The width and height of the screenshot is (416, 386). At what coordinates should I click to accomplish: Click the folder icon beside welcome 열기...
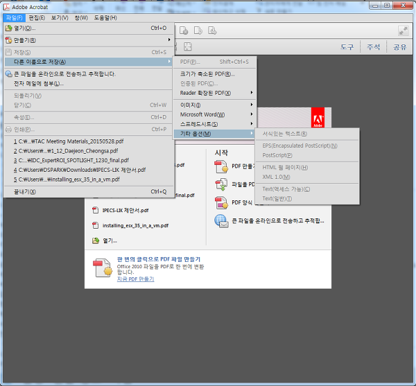pos(95,240)
